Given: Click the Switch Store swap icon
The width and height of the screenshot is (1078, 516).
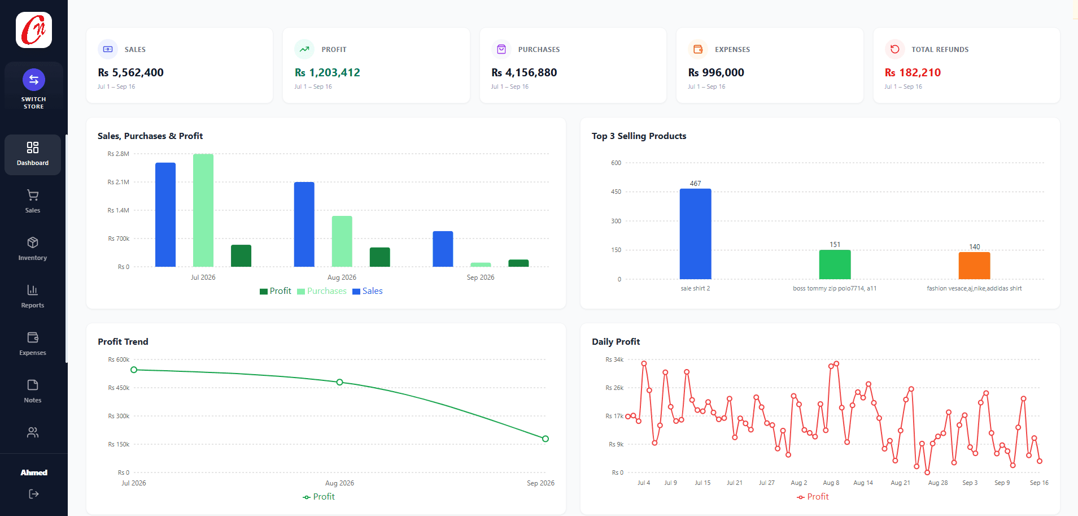Looking at the screenshot, I should point(34,80).
